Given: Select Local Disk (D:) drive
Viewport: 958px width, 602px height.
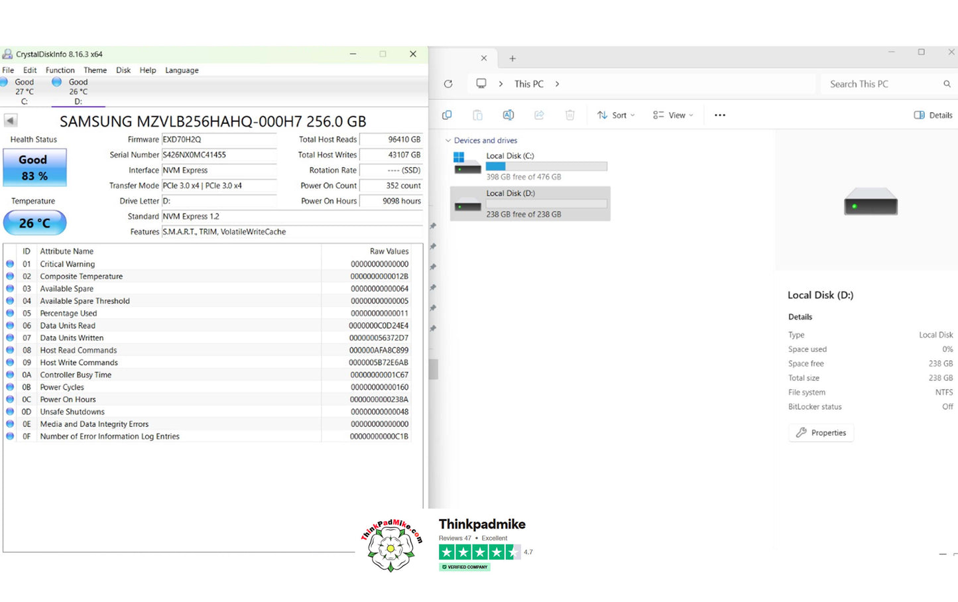Looking at the screenshot, I should 530,204.
